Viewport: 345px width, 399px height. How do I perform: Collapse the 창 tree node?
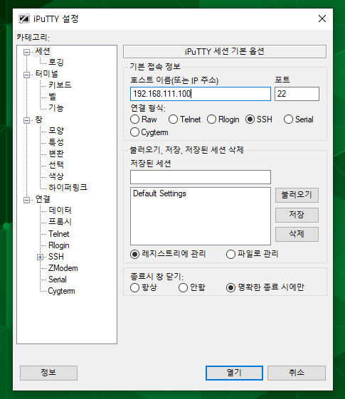pos(26,120)
